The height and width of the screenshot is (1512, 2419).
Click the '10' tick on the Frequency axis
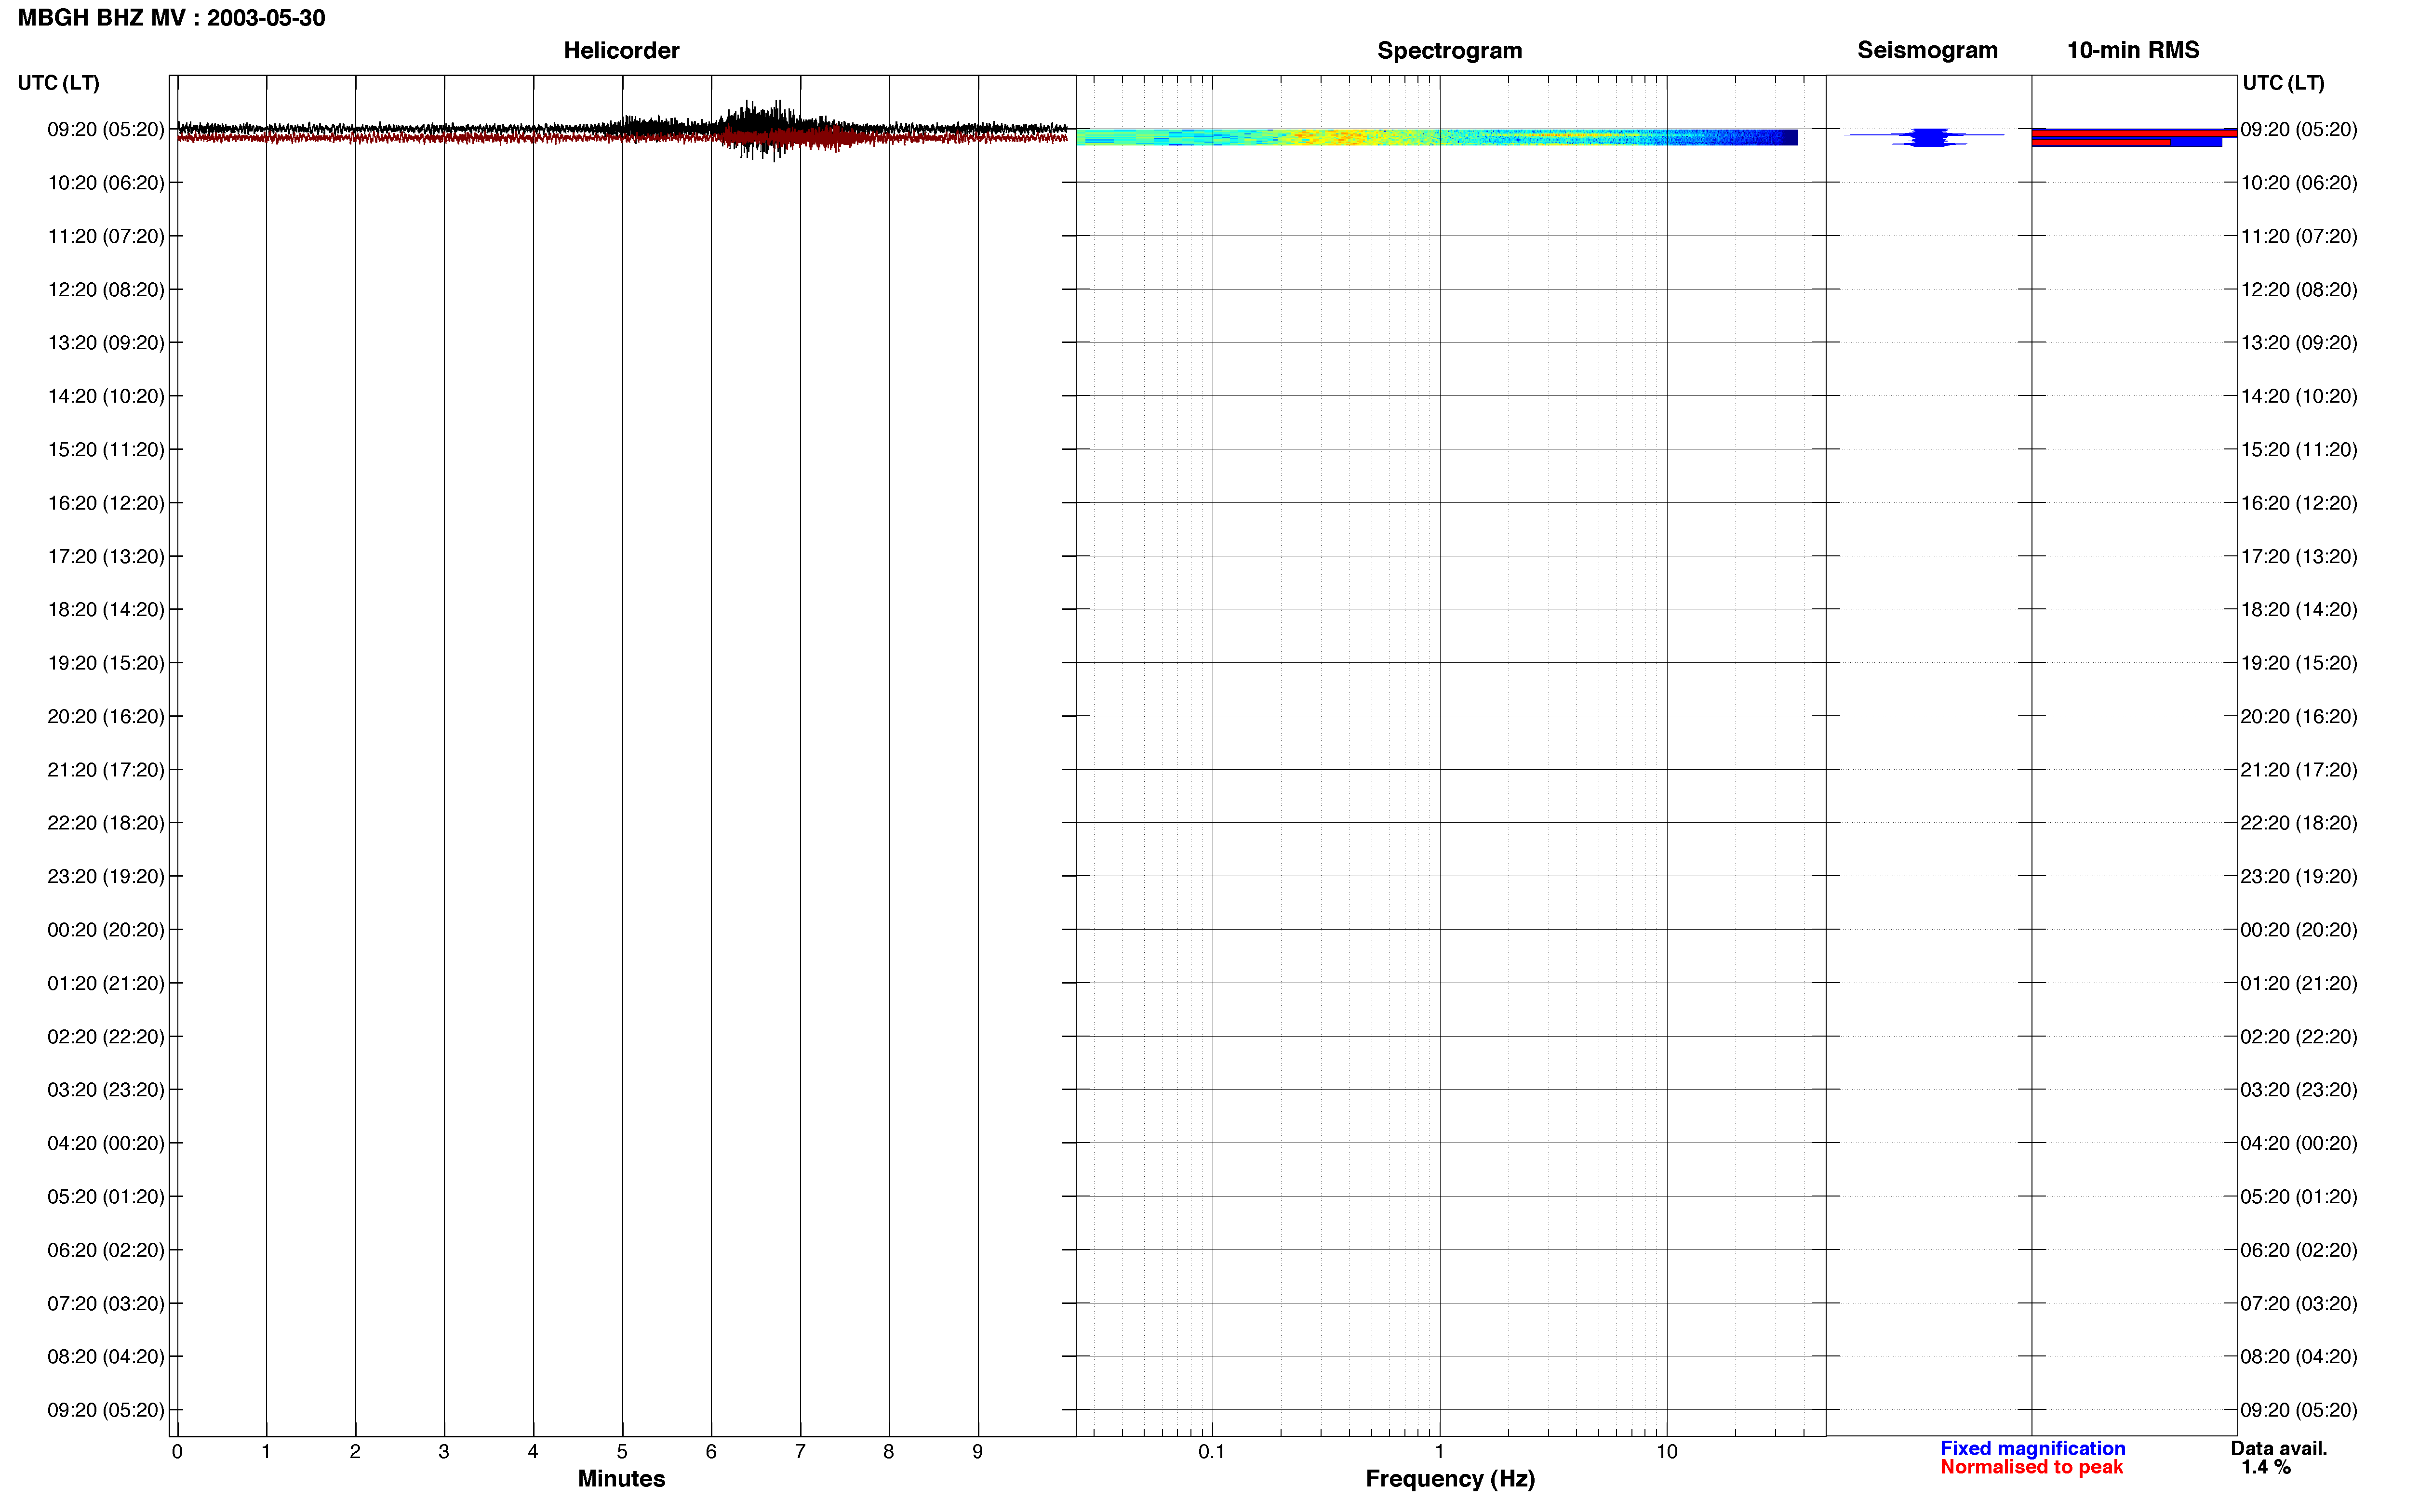pos(1667,1452)
